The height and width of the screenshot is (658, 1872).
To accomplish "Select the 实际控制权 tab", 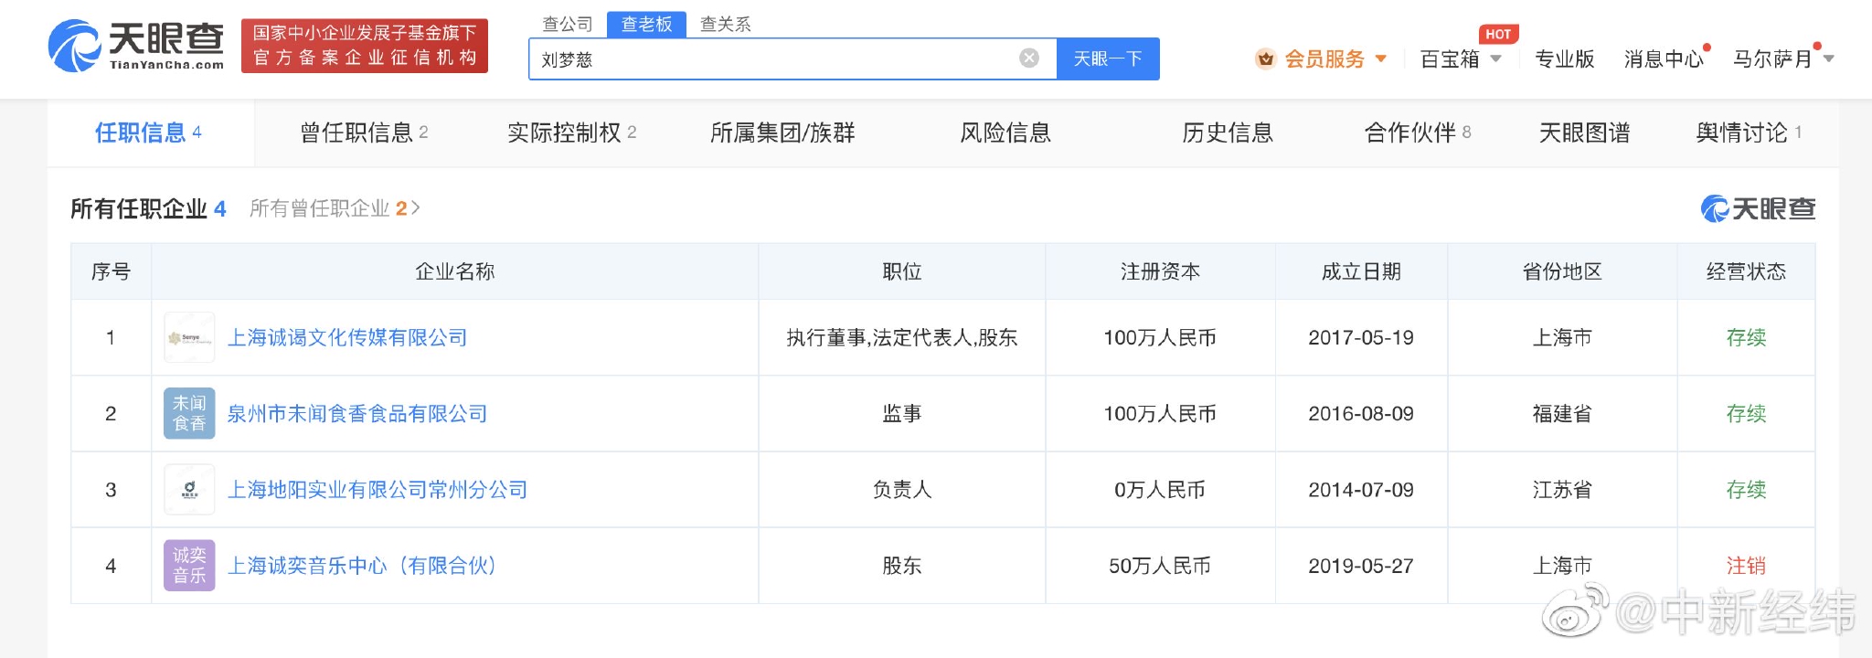I will point(571,133).
